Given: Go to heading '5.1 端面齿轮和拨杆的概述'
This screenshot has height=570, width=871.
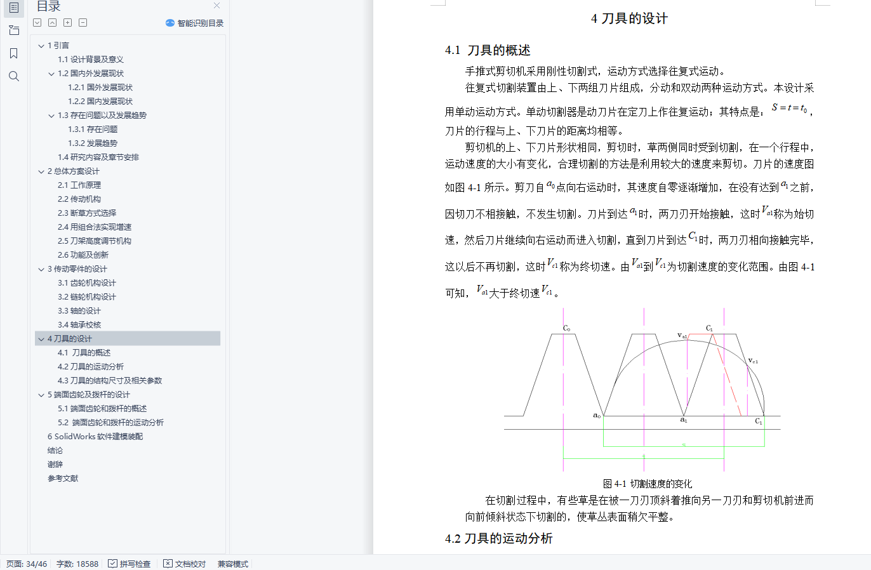Looking at the screenshot, I should tap(102, 409).
